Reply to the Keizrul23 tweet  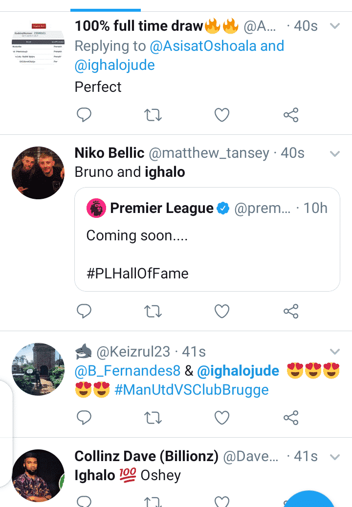click(x=85, y=417)
